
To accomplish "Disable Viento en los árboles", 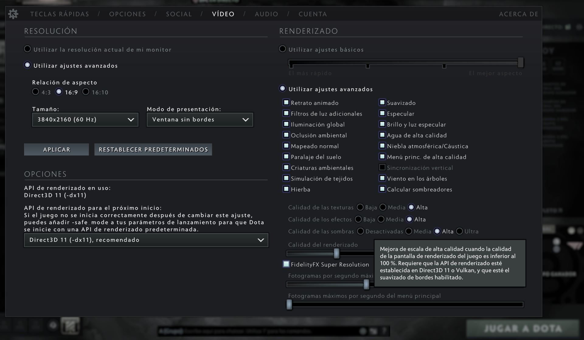I will click(382, 178).
